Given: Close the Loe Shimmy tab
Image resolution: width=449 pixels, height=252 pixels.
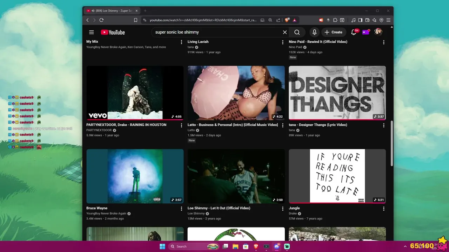Looking at the screenshot, I should [136, 11].
